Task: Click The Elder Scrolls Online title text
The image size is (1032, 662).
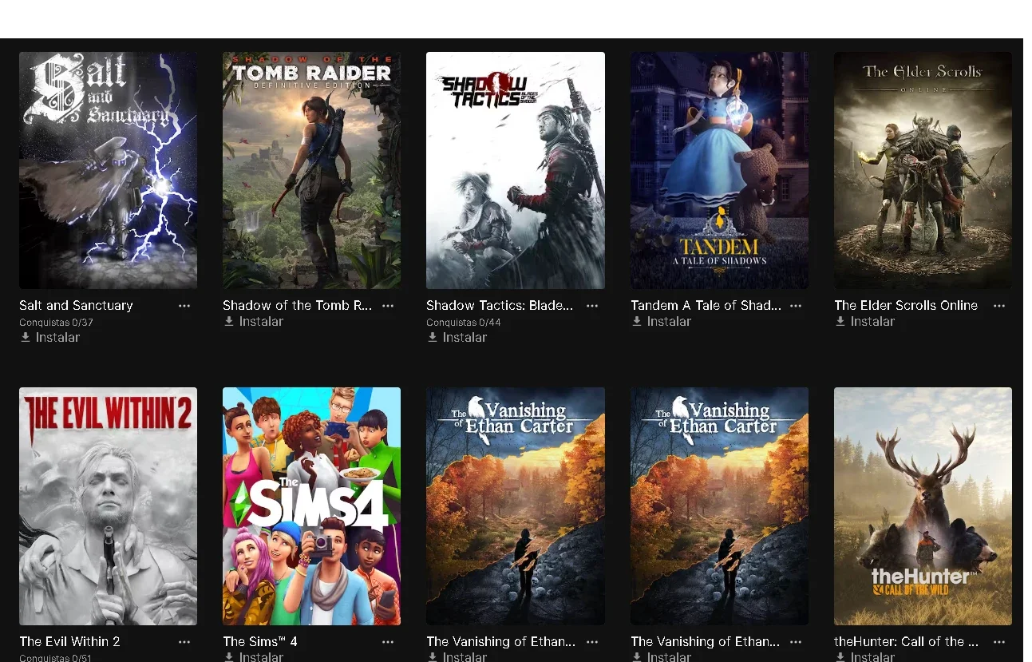Action: (x=906, y=306)
